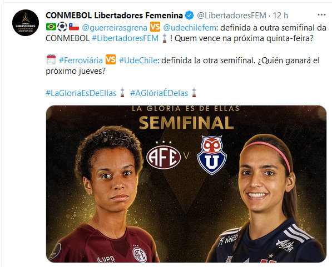The image size is (332, 267).
Task: Open the #LibertadoresFEM hashtag
Action: pos(125,38)
